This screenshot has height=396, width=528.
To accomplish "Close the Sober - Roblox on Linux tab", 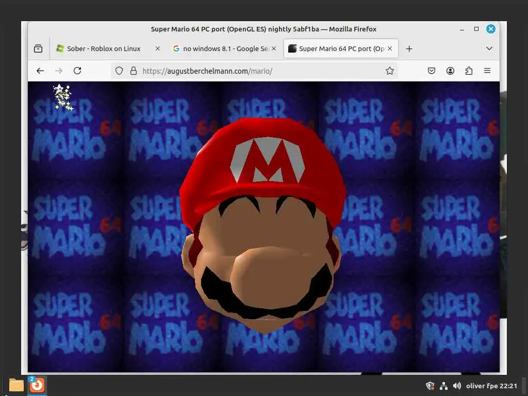I will tap(158, 48).
